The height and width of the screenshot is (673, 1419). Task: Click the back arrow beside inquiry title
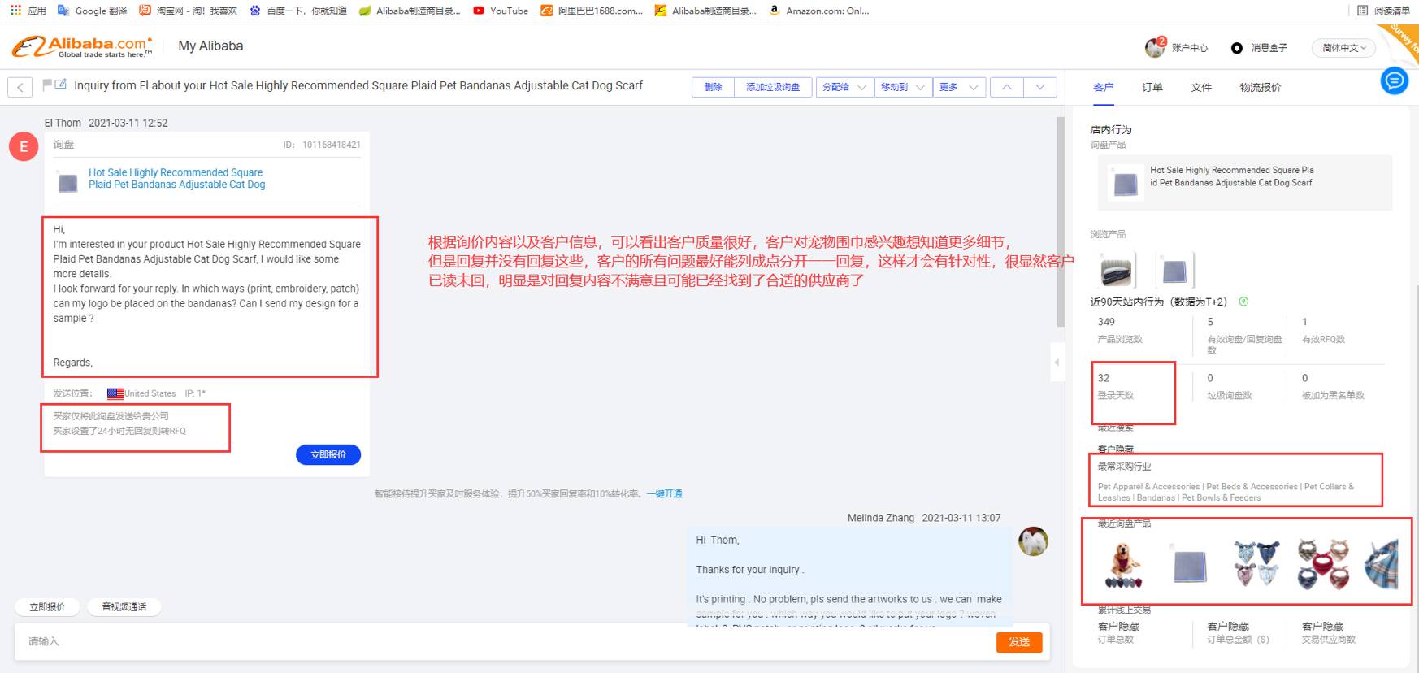(20, 87)
